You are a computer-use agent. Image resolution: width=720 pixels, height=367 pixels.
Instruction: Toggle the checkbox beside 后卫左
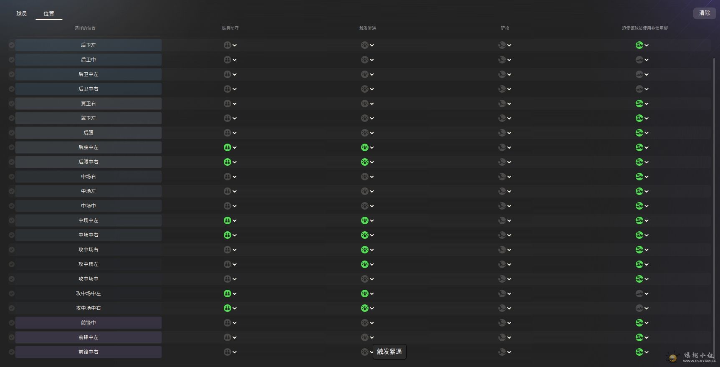[12, 45]
